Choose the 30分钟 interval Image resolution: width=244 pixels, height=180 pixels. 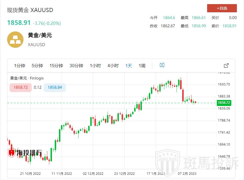click(x=76, y=66)
